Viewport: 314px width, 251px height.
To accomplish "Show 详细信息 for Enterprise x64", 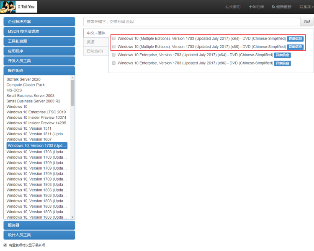I will tap(282, 55).
